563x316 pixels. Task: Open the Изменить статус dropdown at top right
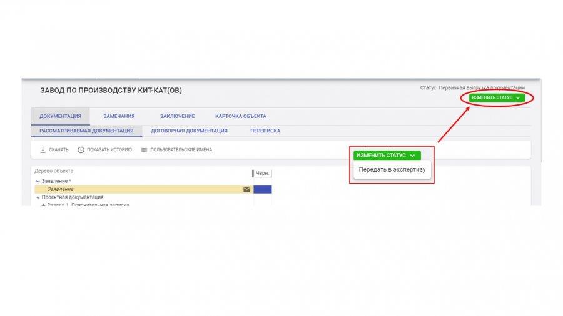point(495,97)
